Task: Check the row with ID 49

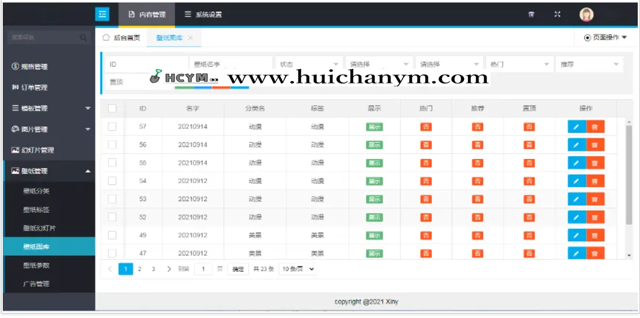Action: (112, 235)
